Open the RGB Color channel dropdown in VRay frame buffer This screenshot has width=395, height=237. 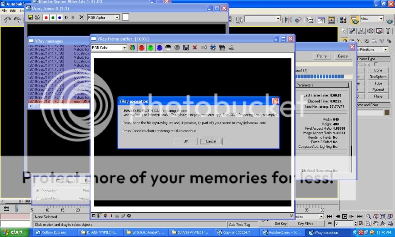tap(124, 47)
